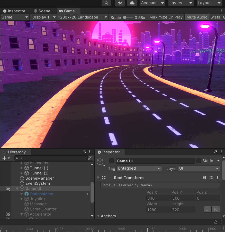Toggle picking for Game UI
225x232 pixels.
tap(8, 189)
